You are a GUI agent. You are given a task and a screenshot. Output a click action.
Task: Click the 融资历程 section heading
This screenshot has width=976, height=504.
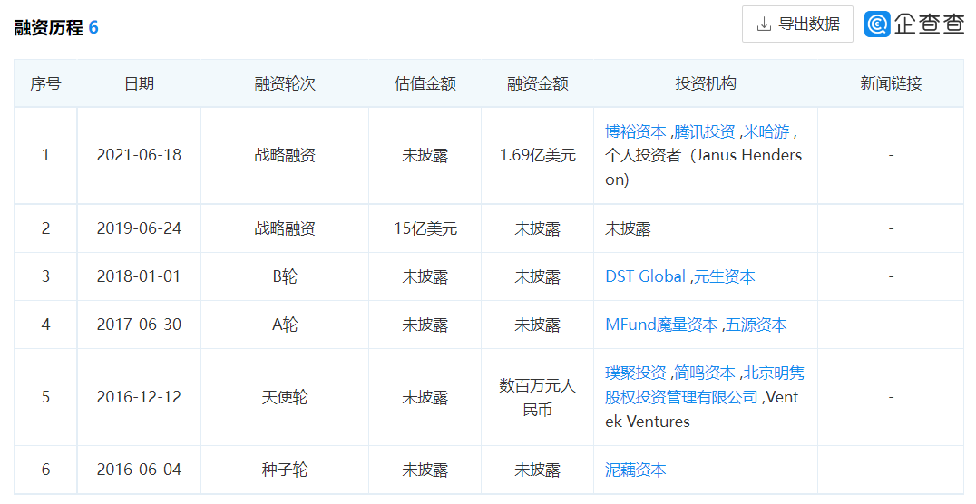48,27
